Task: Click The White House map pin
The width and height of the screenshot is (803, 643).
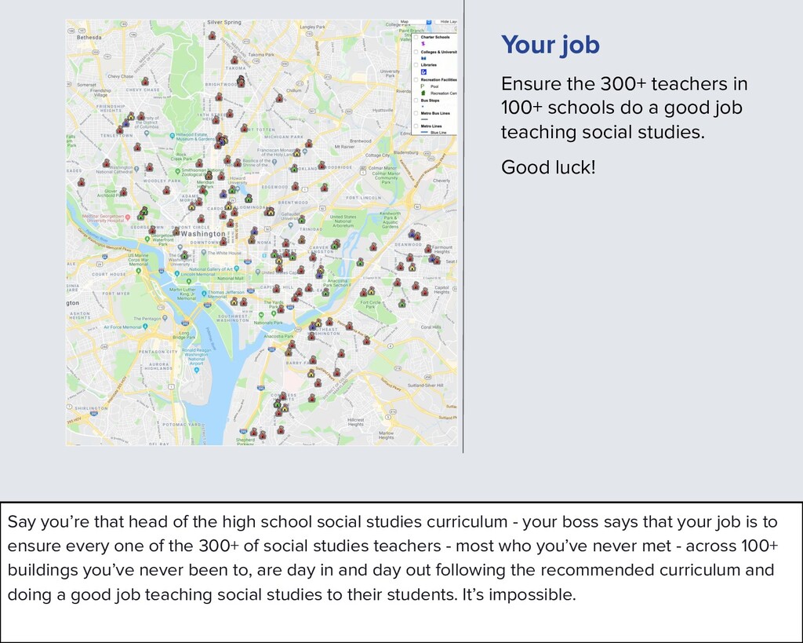Action: [x=204, y=253]
